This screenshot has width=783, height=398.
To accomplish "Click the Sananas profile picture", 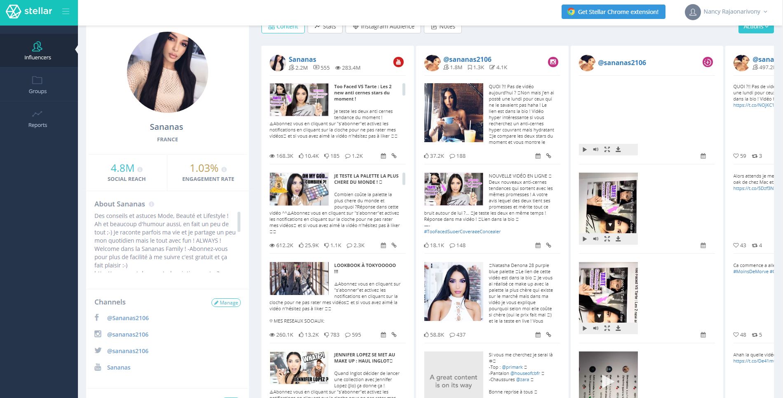I will 167,72.
